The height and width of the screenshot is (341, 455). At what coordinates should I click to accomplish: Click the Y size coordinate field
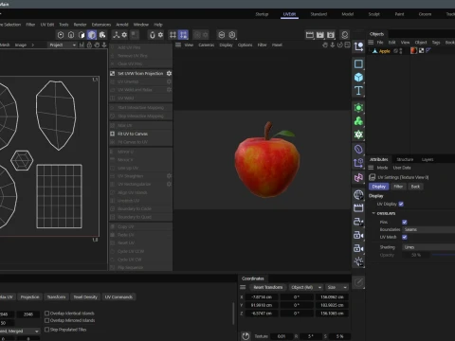[x=332, y=305]
